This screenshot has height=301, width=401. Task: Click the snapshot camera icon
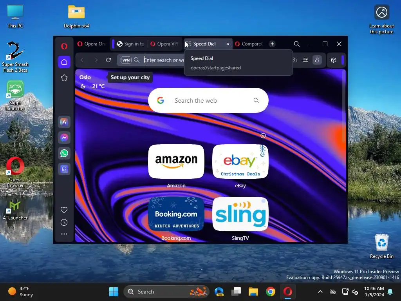294,60
